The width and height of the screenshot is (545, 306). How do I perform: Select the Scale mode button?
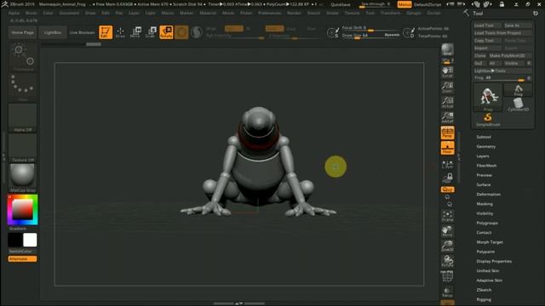(x=151, y=32)
